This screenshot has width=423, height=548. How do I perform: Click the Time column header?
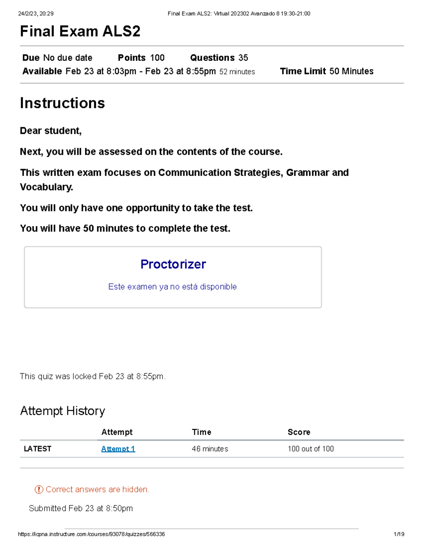coord(201,432)
